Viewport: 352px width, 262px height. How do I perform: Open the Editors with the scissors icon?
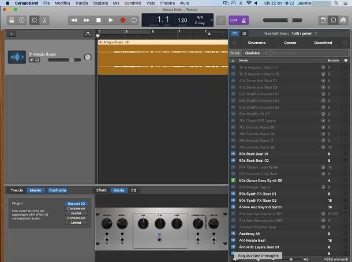coord(44,20)
